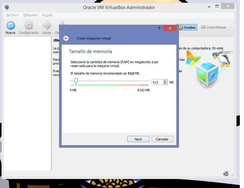
Task: Open the Máquina menu
Action: (30, 15)
